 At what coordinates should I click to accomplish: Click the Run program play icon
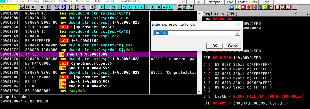click(43, 7)
